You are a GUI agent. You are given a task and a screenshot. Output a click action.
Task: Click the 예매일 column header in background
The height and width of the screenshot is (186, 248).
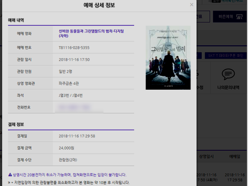235,156
